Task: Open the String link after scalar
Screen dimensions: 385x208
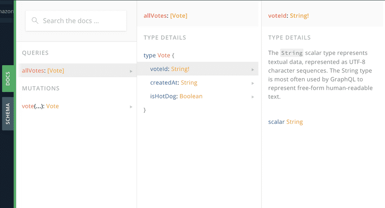Action: point(295,122)
